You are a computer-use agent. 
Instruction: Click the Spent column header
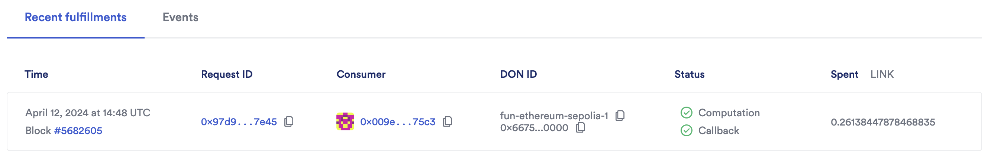pyautogui.click(x=844, y=74)
